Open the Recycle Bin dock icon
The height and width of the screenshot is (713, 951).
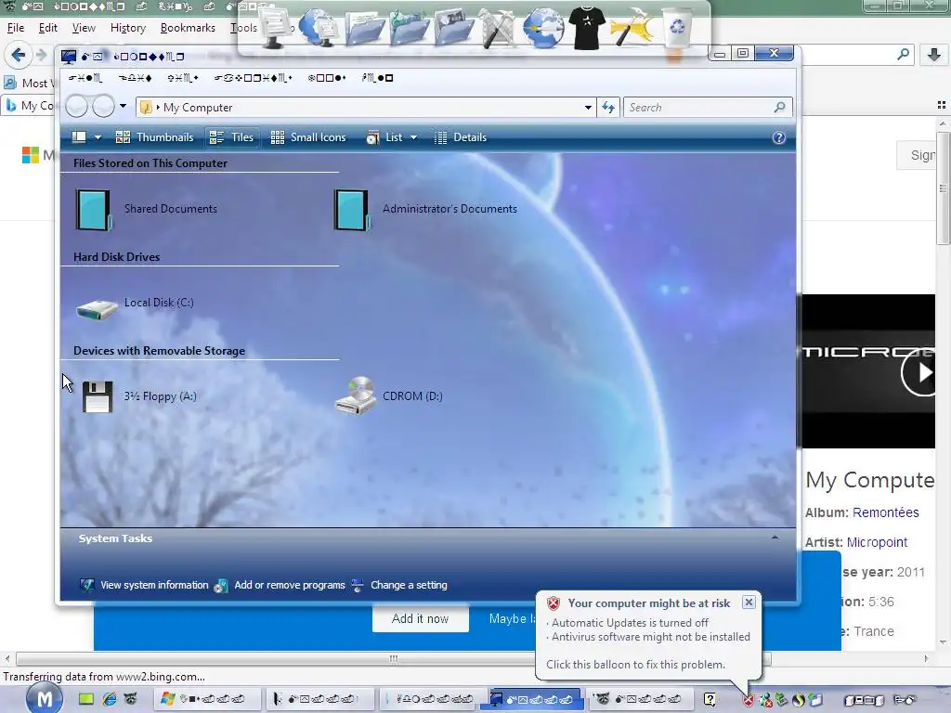[x=677, y=28]
